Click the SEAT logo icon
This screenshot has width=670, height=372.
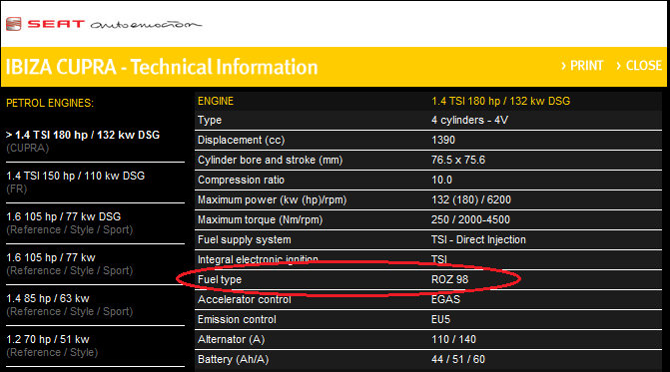pyautogui.click(x=13, y=24)
